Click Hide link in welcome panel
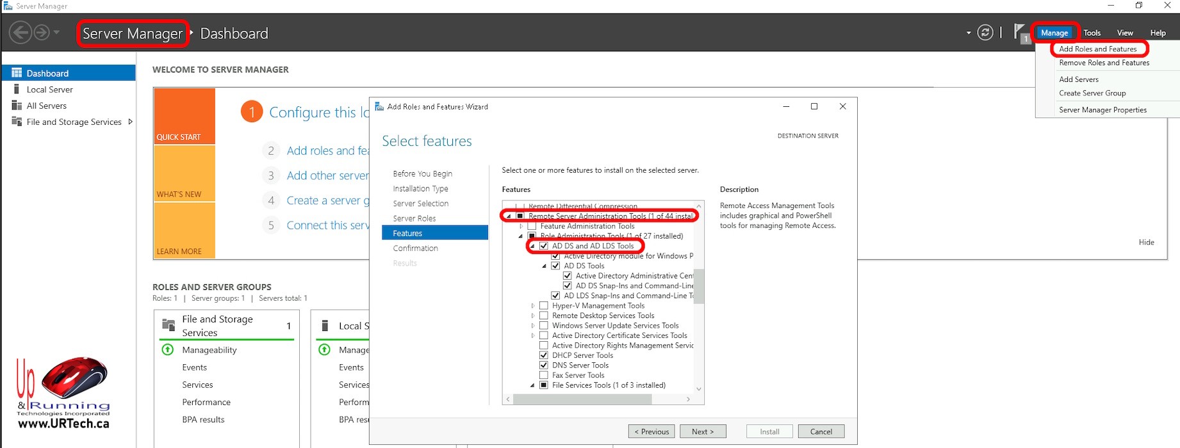This screenshot has width=1180, height=448. [x=1146, y=242]
